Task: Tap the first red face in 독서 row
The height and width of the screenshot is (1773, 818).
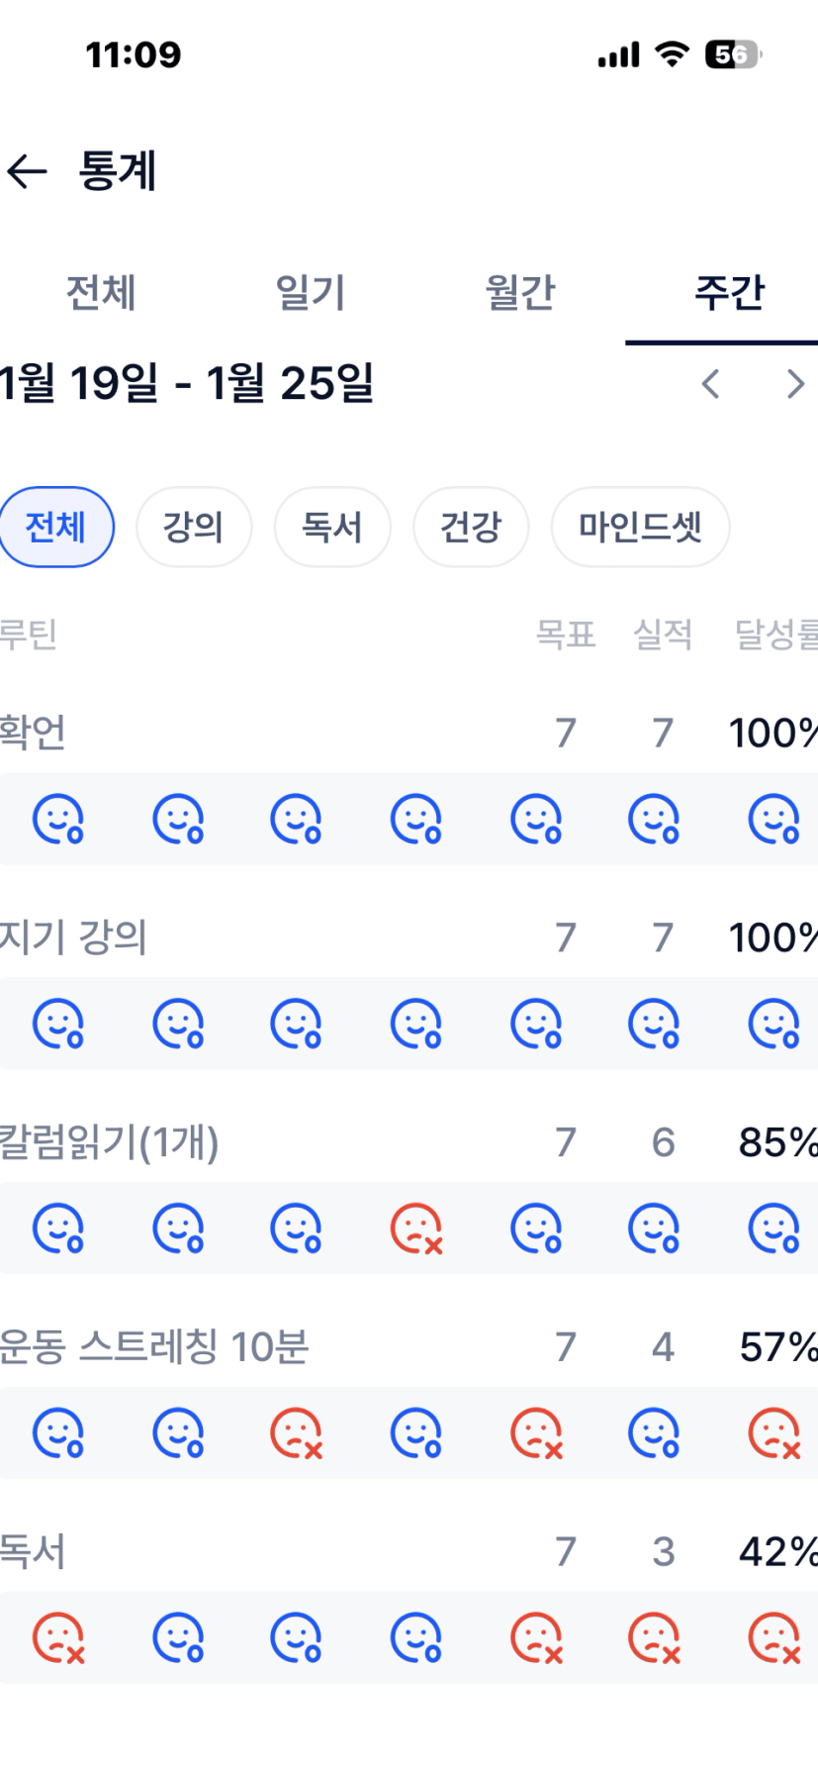Action: [58, 1638]
